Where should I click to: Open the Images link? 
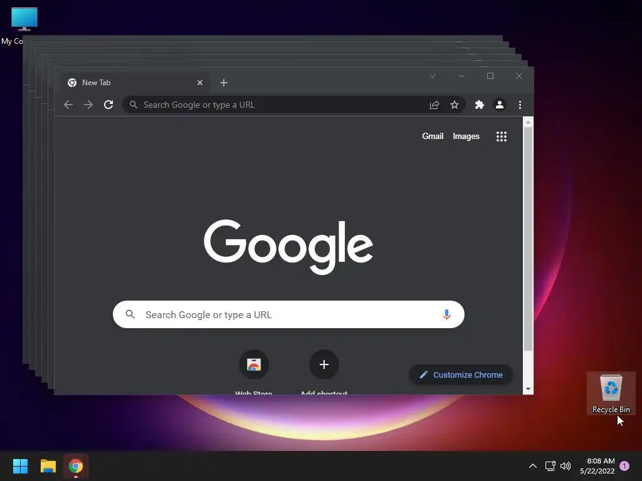tap(466, 136)
